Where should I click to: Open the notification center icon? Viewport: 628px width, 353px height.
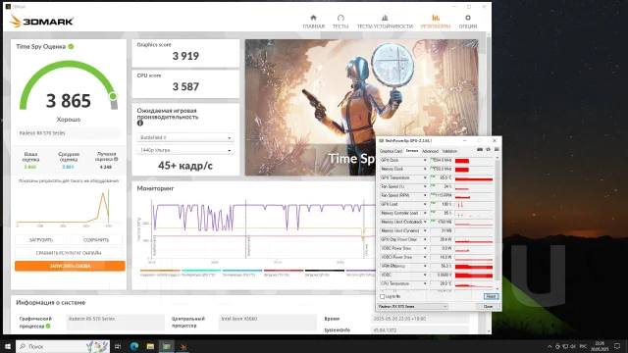tap(617, 346)
